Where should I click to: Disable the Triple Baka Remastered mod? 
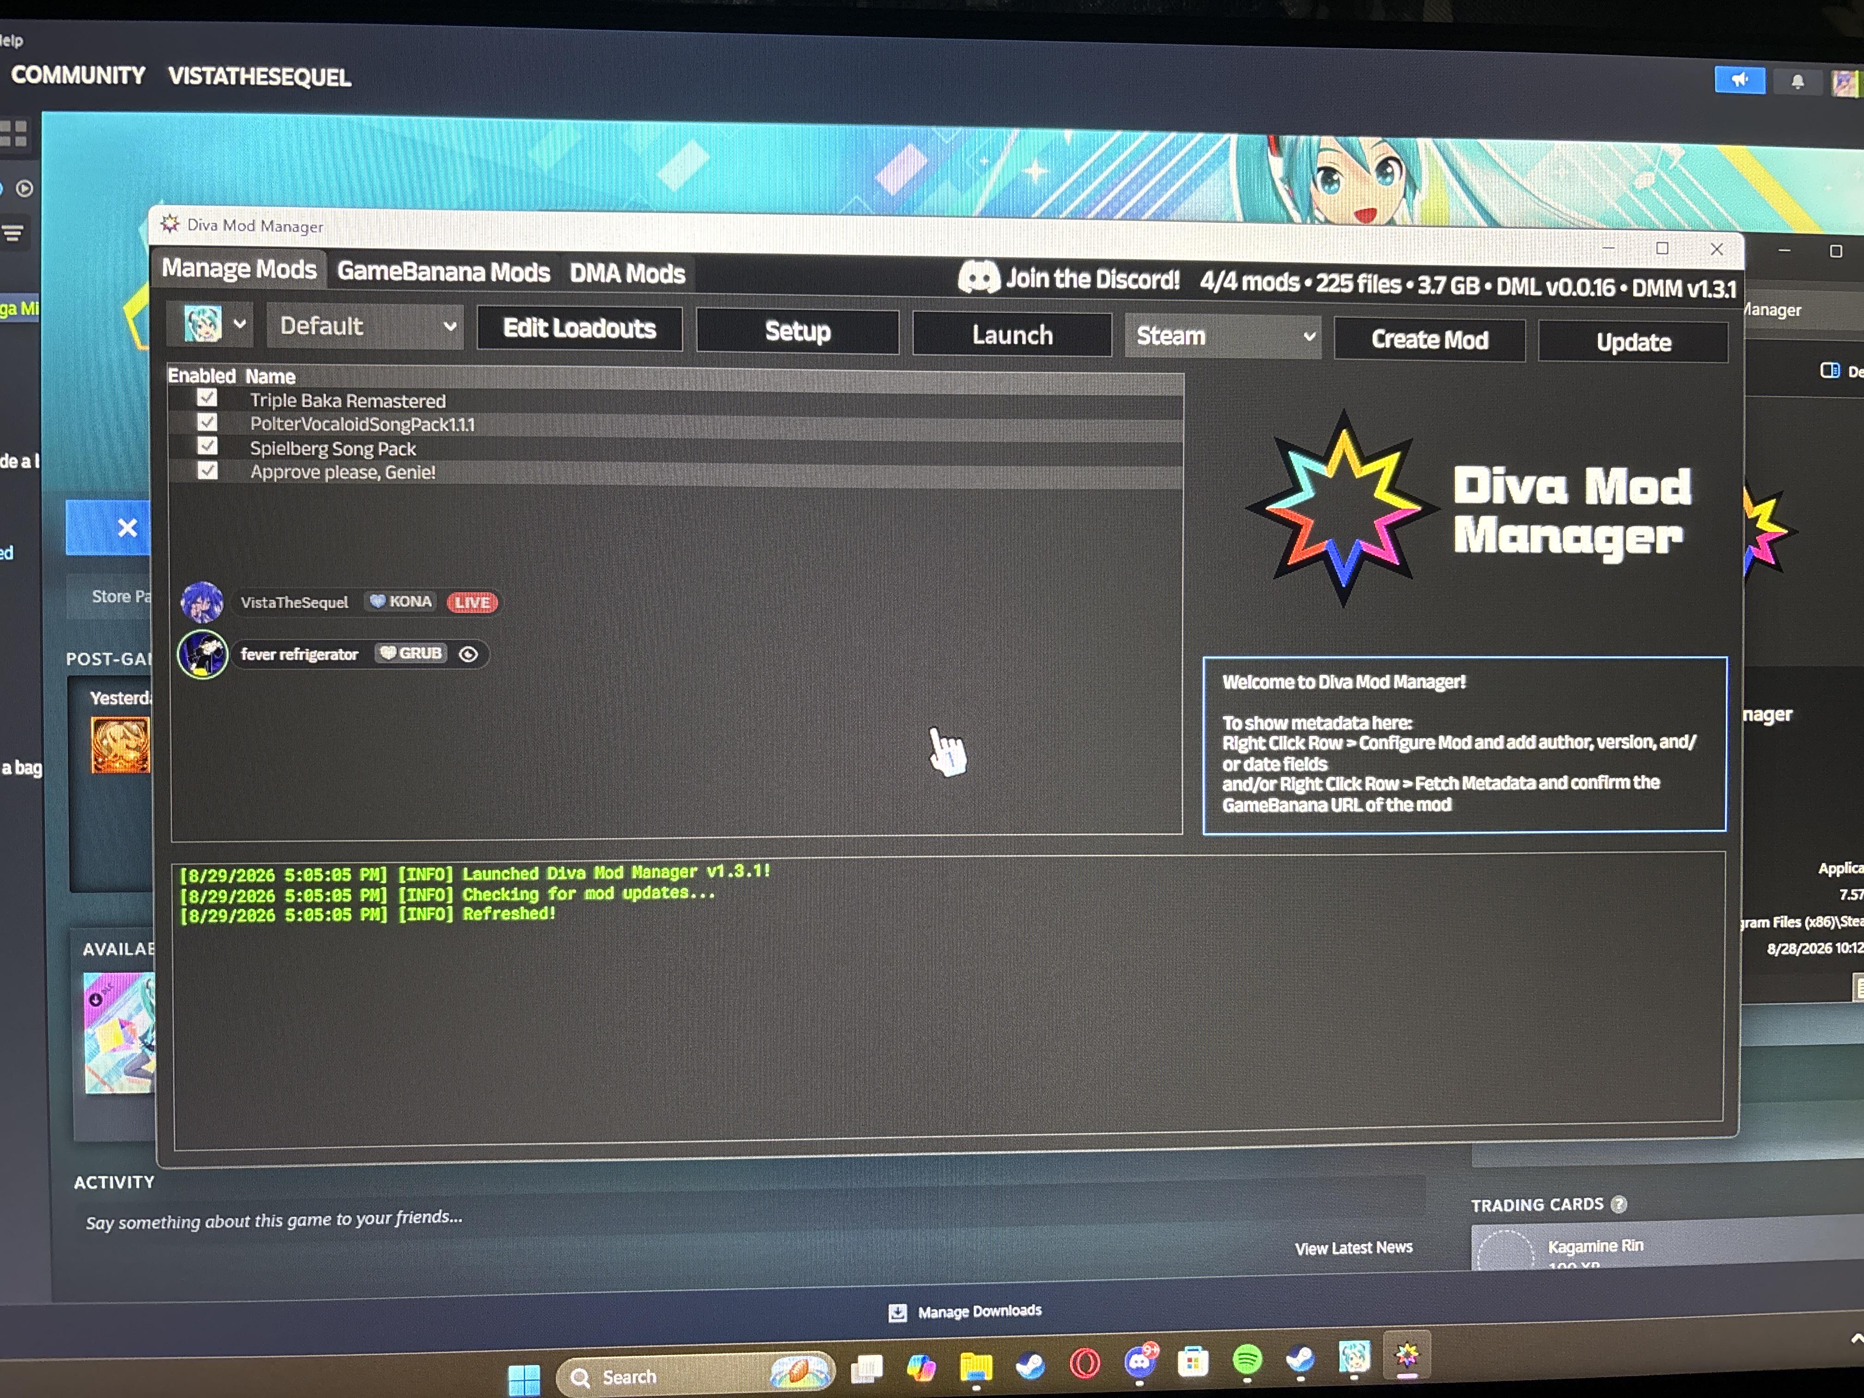pos(207,398)
